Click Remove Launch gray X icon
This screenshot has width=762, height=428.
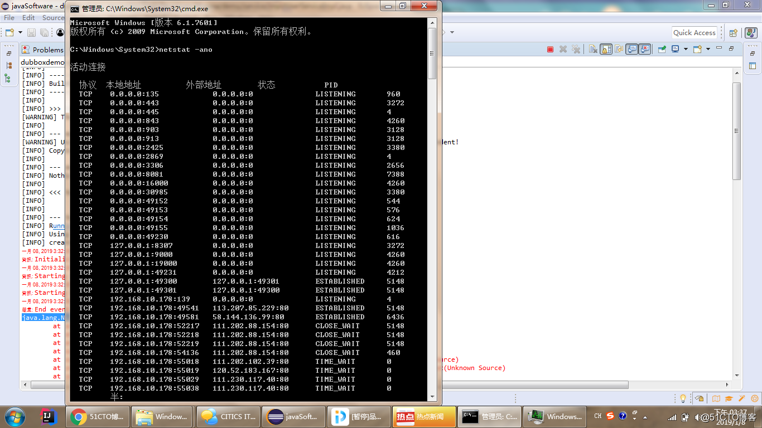[563, 49]
